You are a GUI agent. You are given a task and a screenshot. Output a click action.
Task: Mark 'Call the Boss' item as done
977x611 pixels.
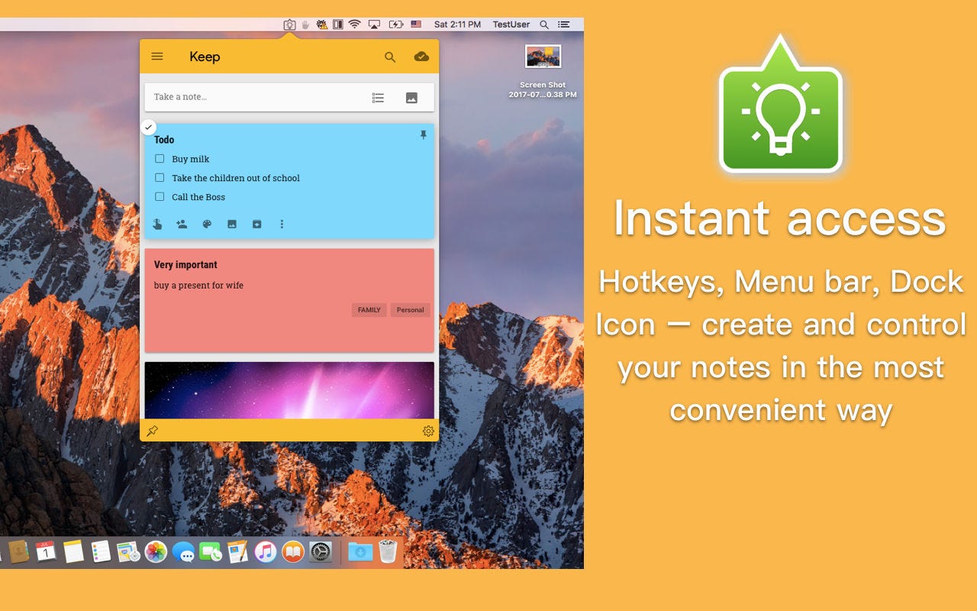(x=160, y=197)
